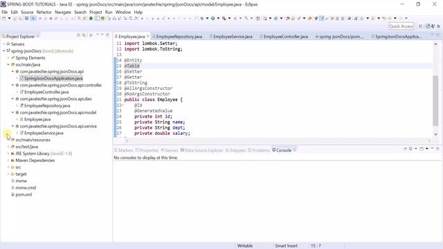Maximize the Console panel

(x=437, y=149)
